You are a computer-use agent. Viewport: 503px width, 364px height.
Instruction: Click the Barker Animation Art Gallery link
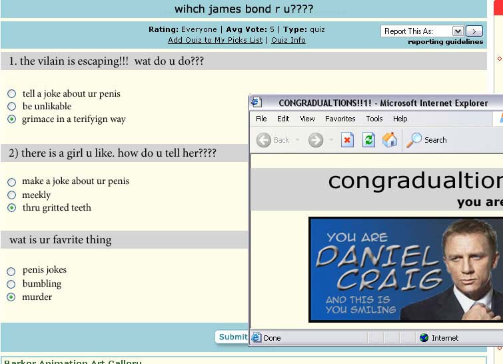point(73,361)
